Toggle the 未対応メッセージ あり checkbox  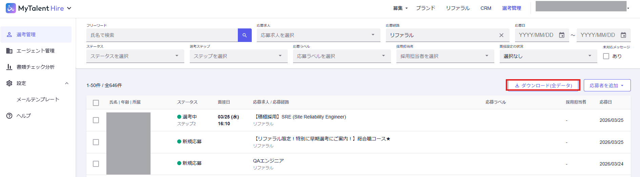[606, 56]
